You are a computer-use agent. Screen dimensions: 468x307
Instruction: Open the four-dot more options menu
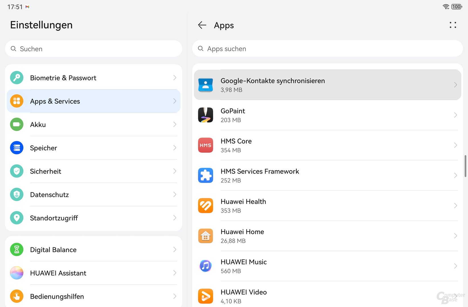453,25
